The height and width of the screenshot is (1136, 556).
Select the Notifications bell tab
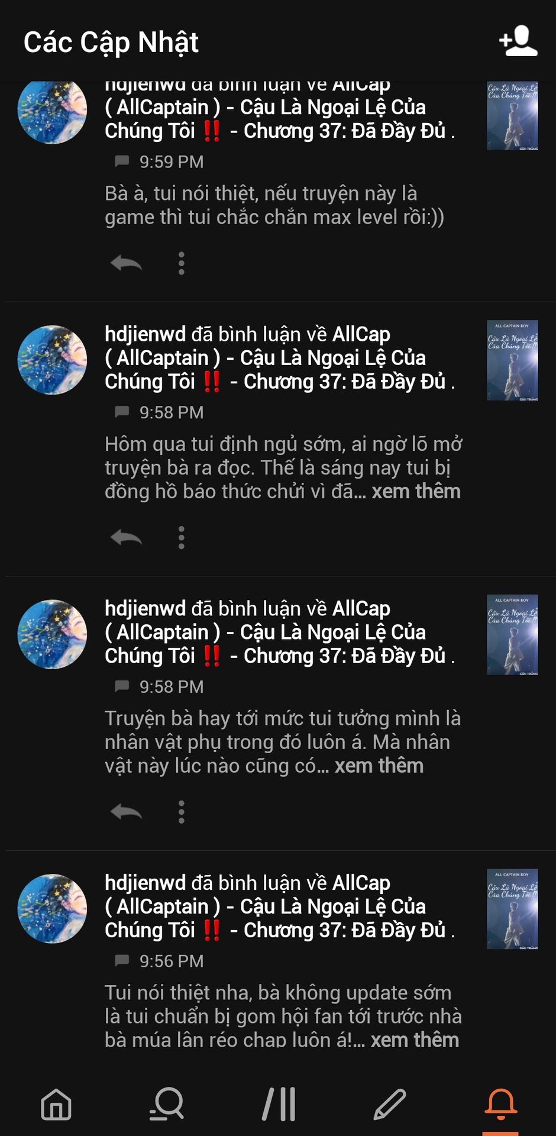point(500,1104)
